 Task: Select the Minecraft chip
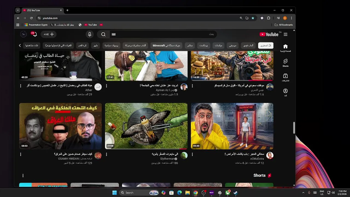(x=167, y=45)
